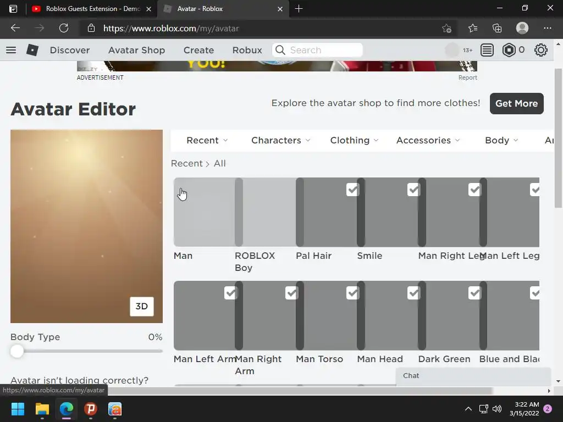Switch to the Roblox Guests Extension tab
This screenshot has height=422, width=563.
coord(92,9)
